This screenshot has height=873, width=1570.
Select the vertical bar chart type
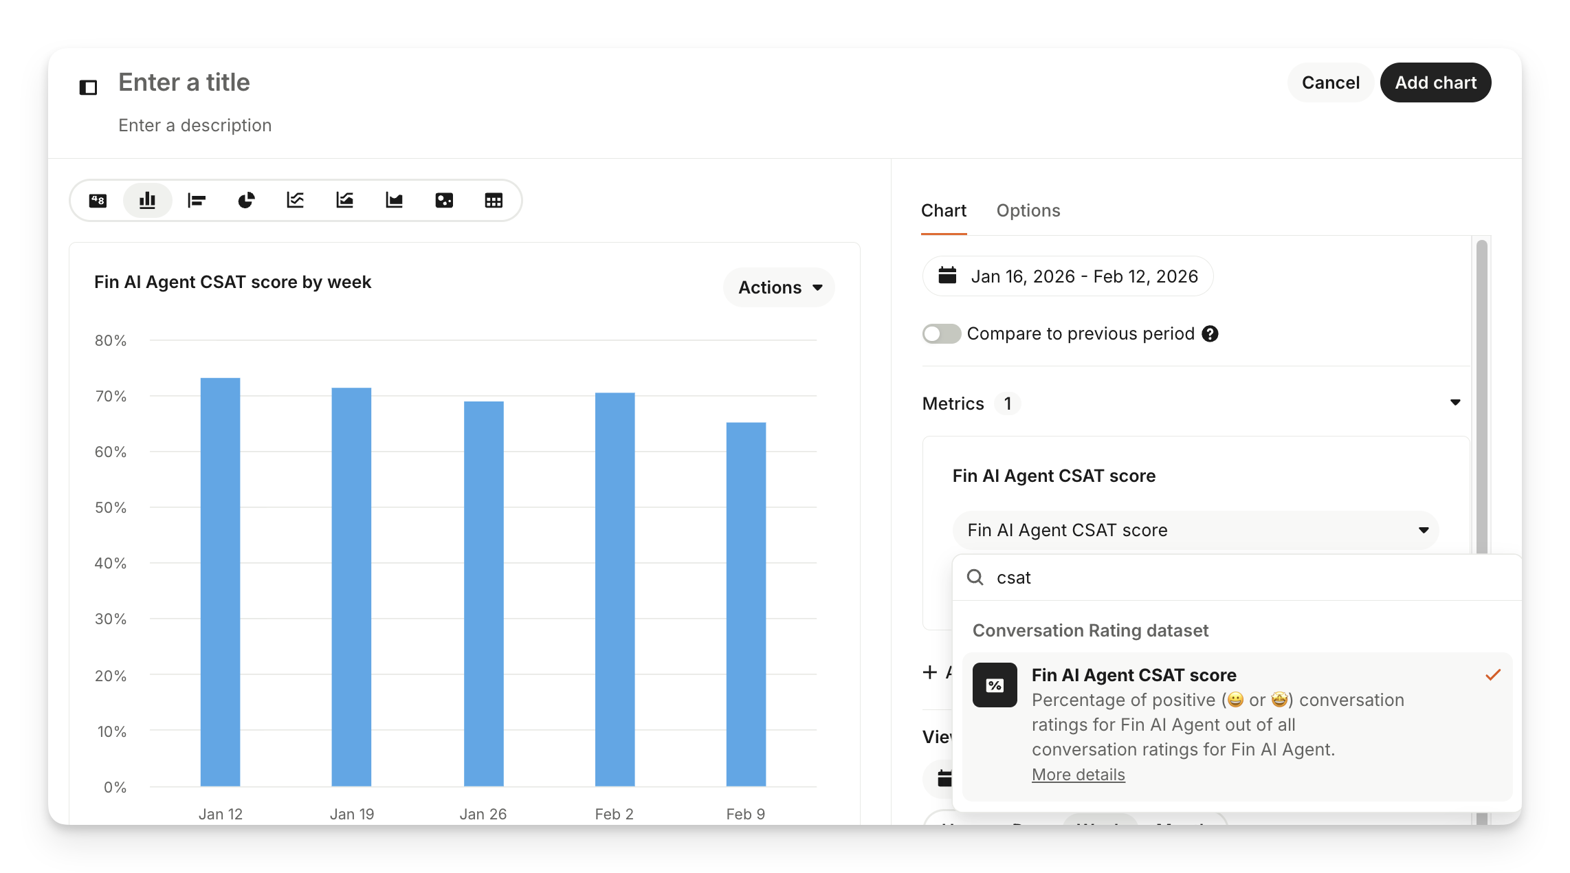click(x=147, y=201)
